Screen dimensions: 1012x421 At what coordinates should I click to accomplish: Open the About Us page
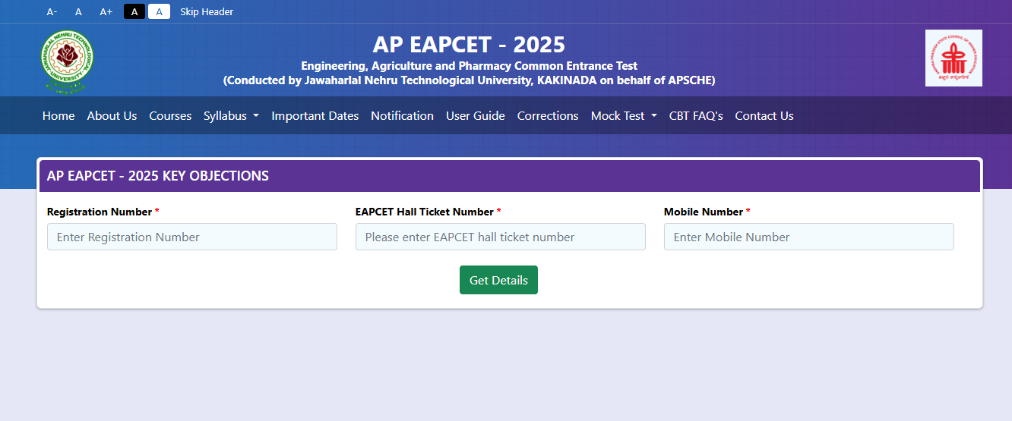112,116
